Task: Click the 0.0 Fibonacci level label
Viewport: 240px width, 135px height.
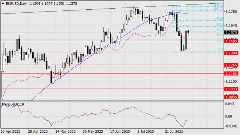Action: [221, 50]
